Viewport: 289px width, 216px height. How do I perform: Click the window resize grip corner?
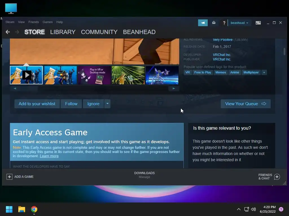[284, 183]
